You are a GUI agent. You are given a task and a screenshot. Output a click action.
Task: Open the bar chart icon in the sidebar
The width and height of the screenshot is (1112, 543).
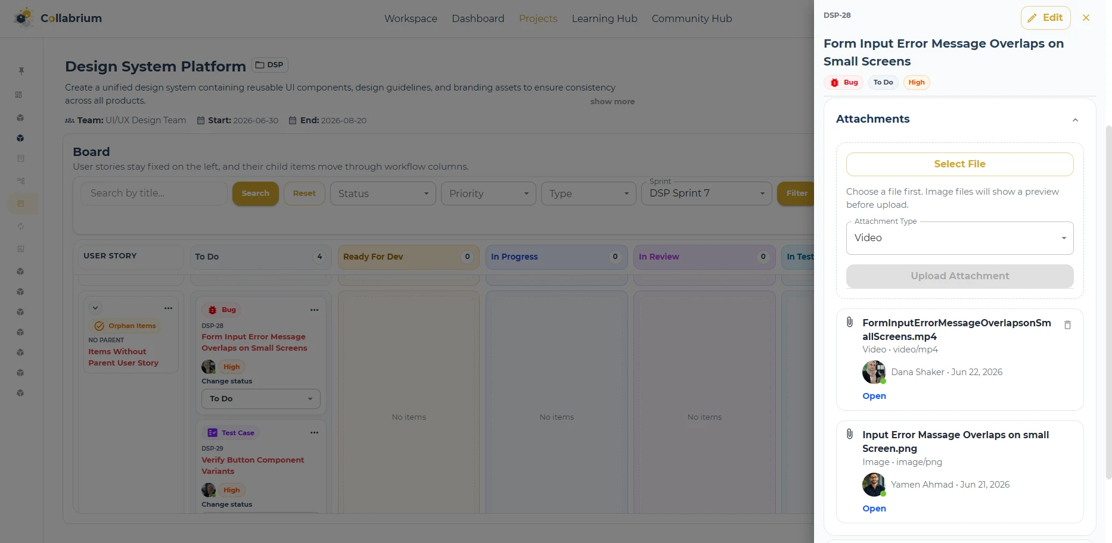[21, 249]
